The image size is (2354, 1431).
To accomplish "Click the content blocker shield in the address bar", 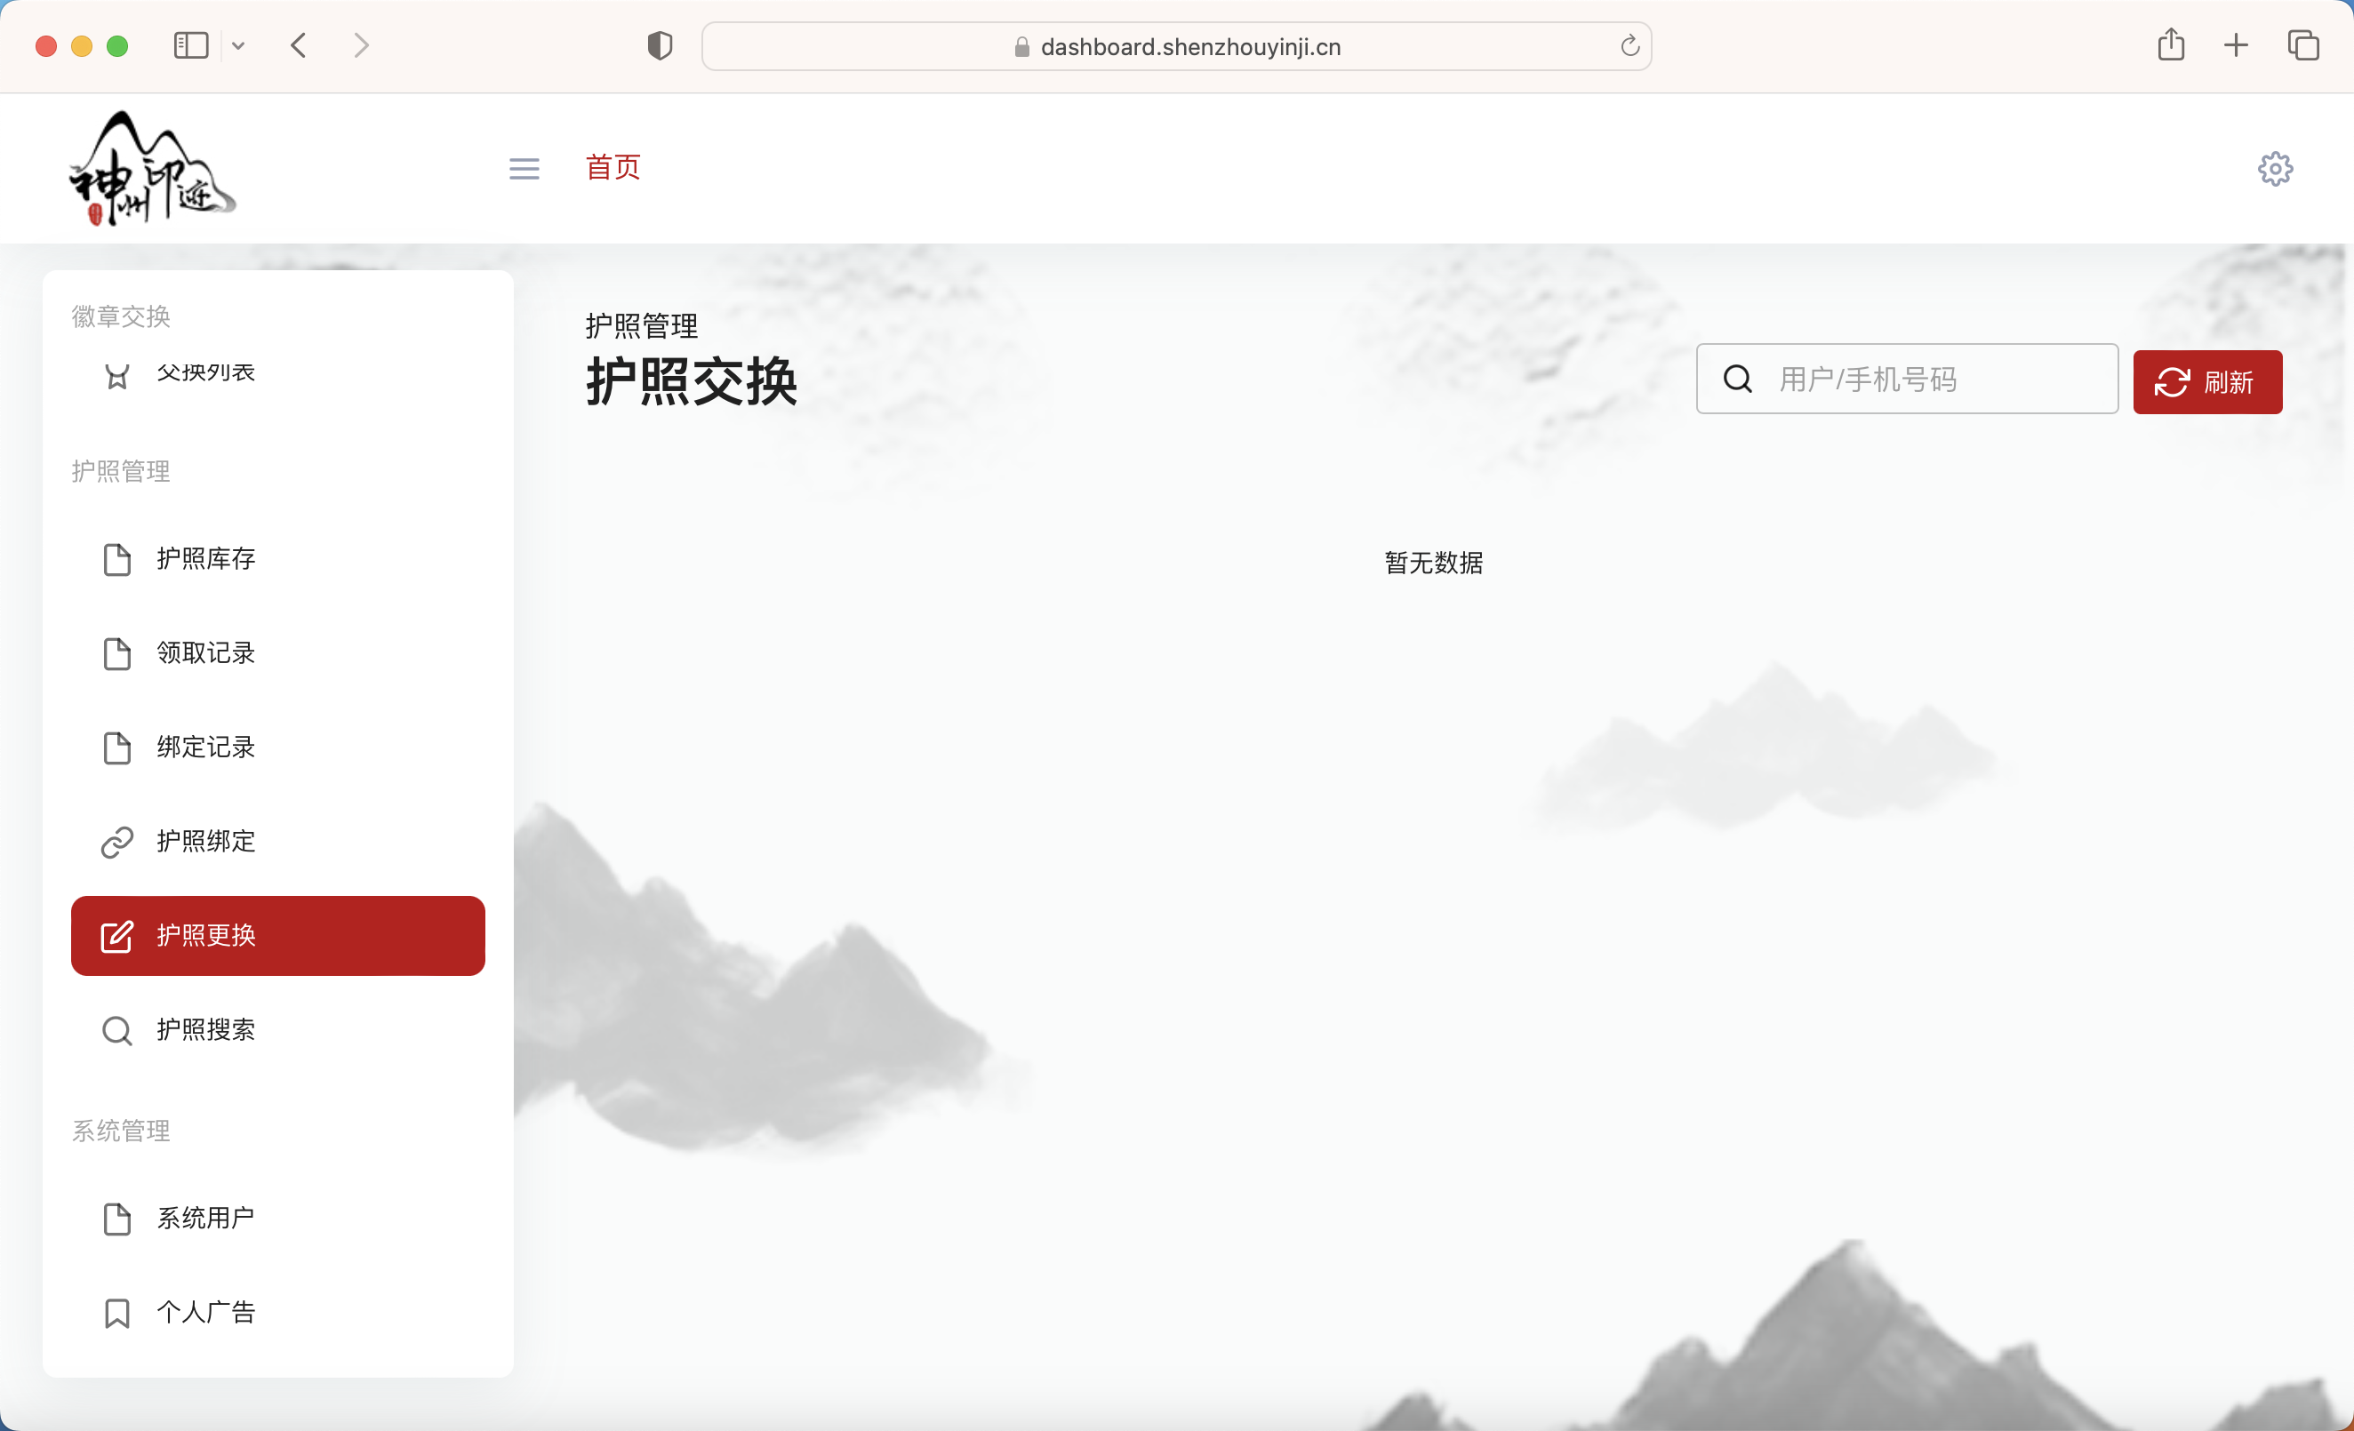I will tap(660, 45).
